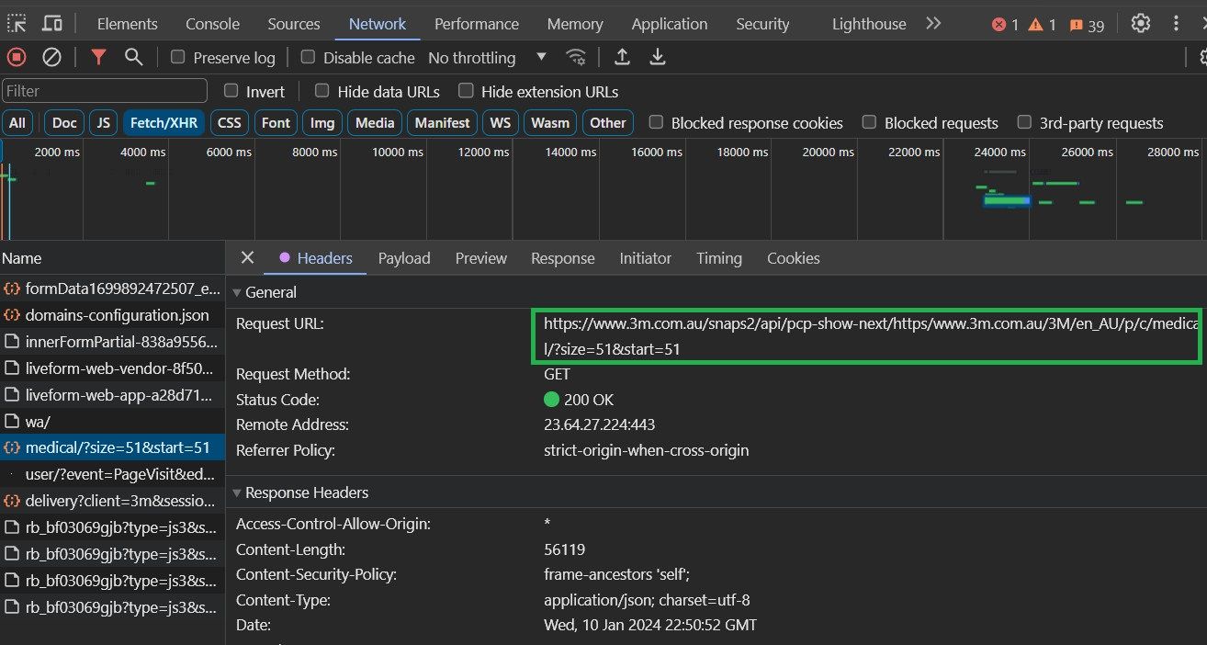This screenshot has height=645, width=1207.
Task: Open the network search magnifier
Action: 134,57
